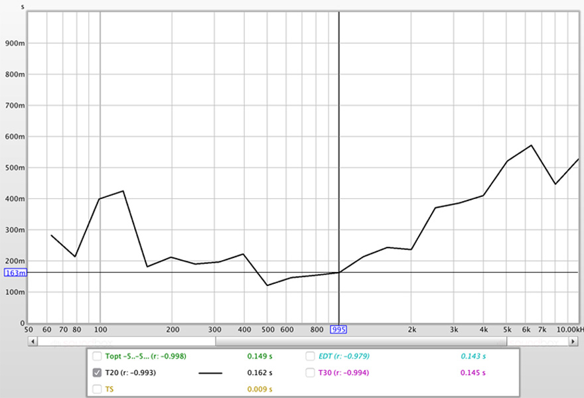Select the T20 (r: -0.993) legend label

coord(130,373)
